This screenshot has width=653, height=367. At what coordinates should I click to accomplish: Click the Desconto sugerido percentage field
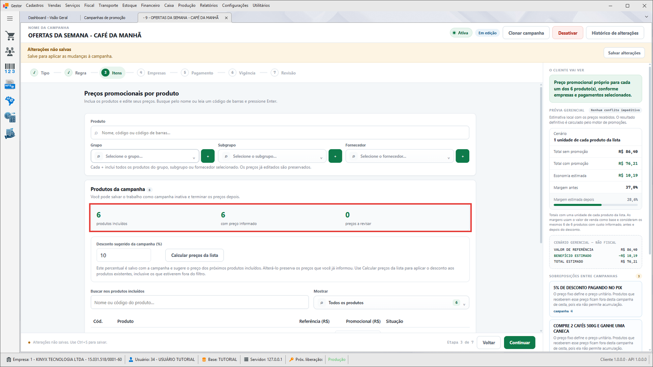[124, 255]
